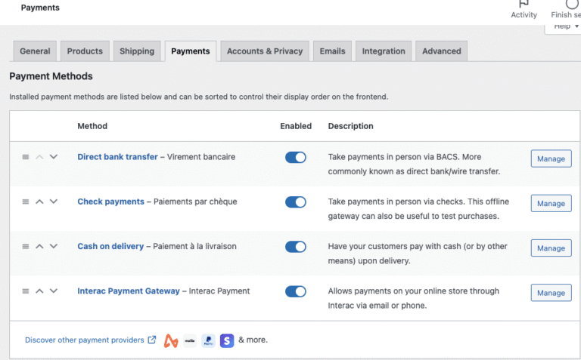The width and height of the screenshot is (581, 360).
Task: Click the purple Stripe provider logo
Action: pyautogui.click(x=227, y=341)
